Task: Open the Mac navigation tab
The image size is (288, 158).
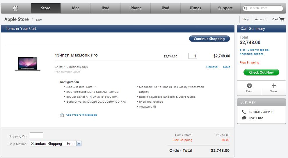Action: [x=75, y=8]
